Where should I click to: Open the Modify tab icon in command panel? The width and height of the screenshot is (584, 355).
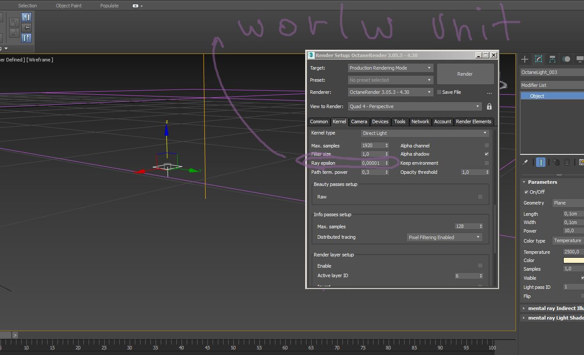tap(539, 59)
